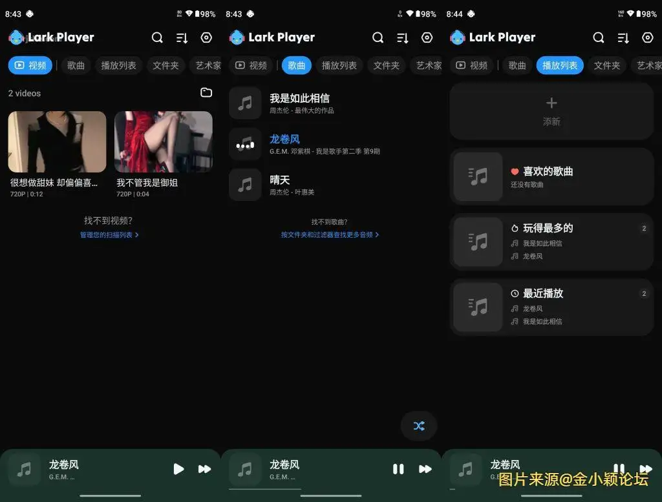Open the 管理您的扫描列表 link
Viewport: 662px width, 502px height.
109,235
